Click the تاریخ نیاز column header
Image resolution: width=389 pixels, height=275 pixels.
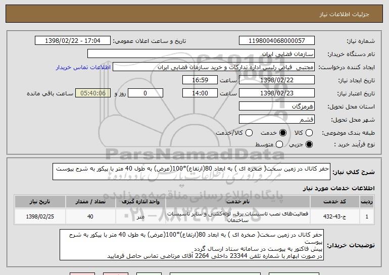pos(40,202)
